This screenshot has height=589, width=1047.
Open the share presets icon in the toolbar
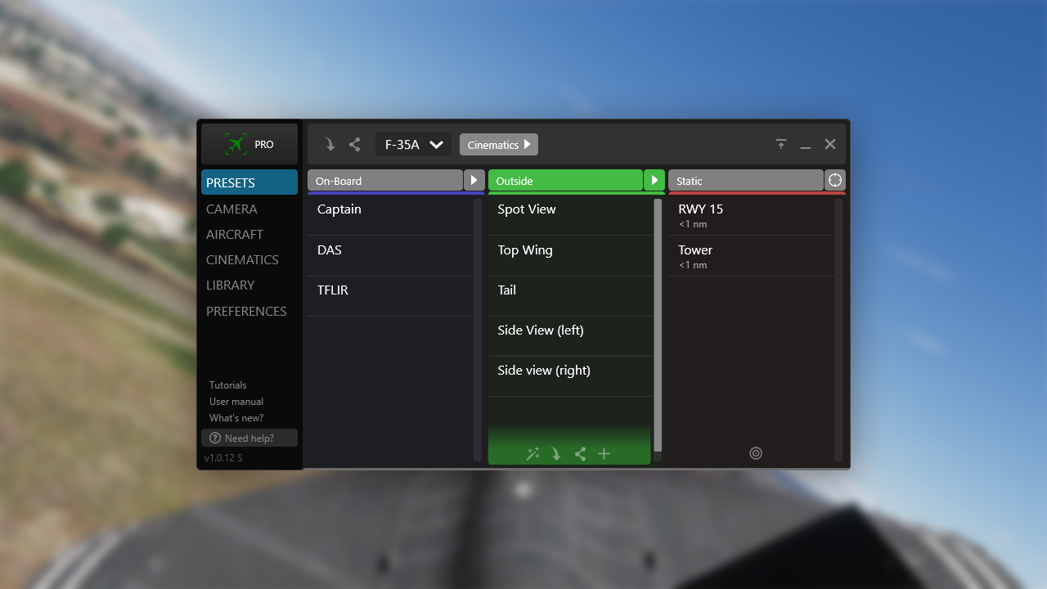354,144
